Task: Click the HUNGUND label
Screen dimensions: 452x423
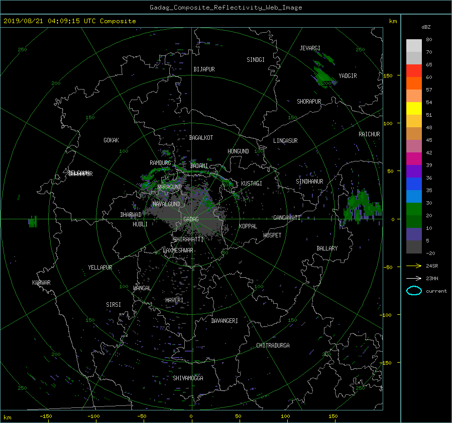Action: click(x=238, y=151)
